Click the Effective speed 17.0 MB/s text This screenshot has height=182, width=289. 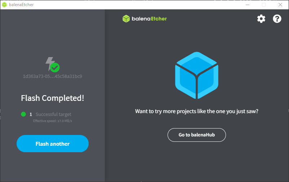[x=55, y=121]
